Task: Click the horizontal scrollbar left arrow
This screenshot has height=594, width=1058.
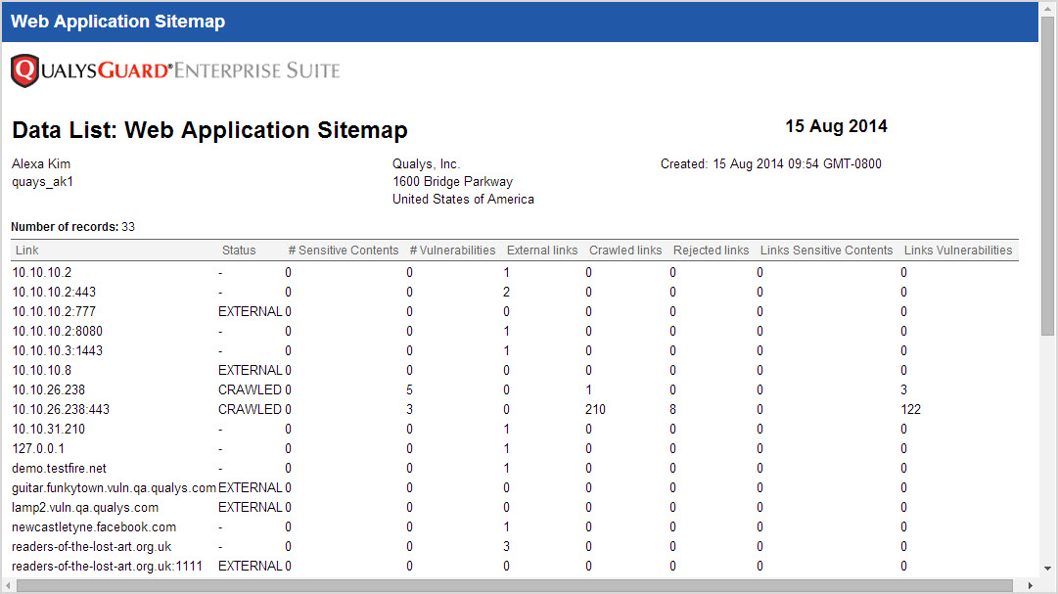Action: (9, 585)
